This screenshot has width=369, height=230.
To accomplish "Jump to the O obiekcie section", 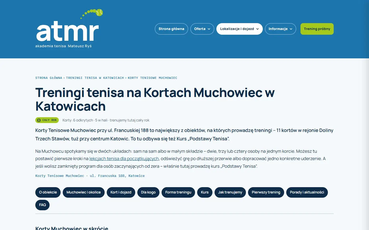I will (48, 192).
